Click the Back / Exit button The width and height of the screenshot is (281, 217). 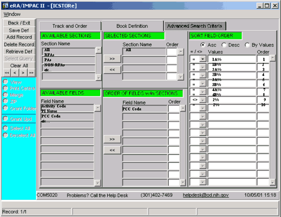coord(19,23)
